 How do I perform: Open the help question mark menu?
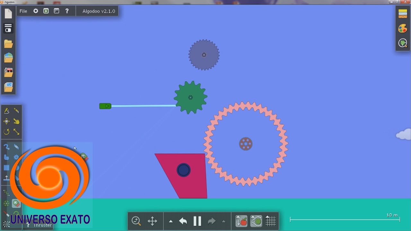[x=67, y=11]
